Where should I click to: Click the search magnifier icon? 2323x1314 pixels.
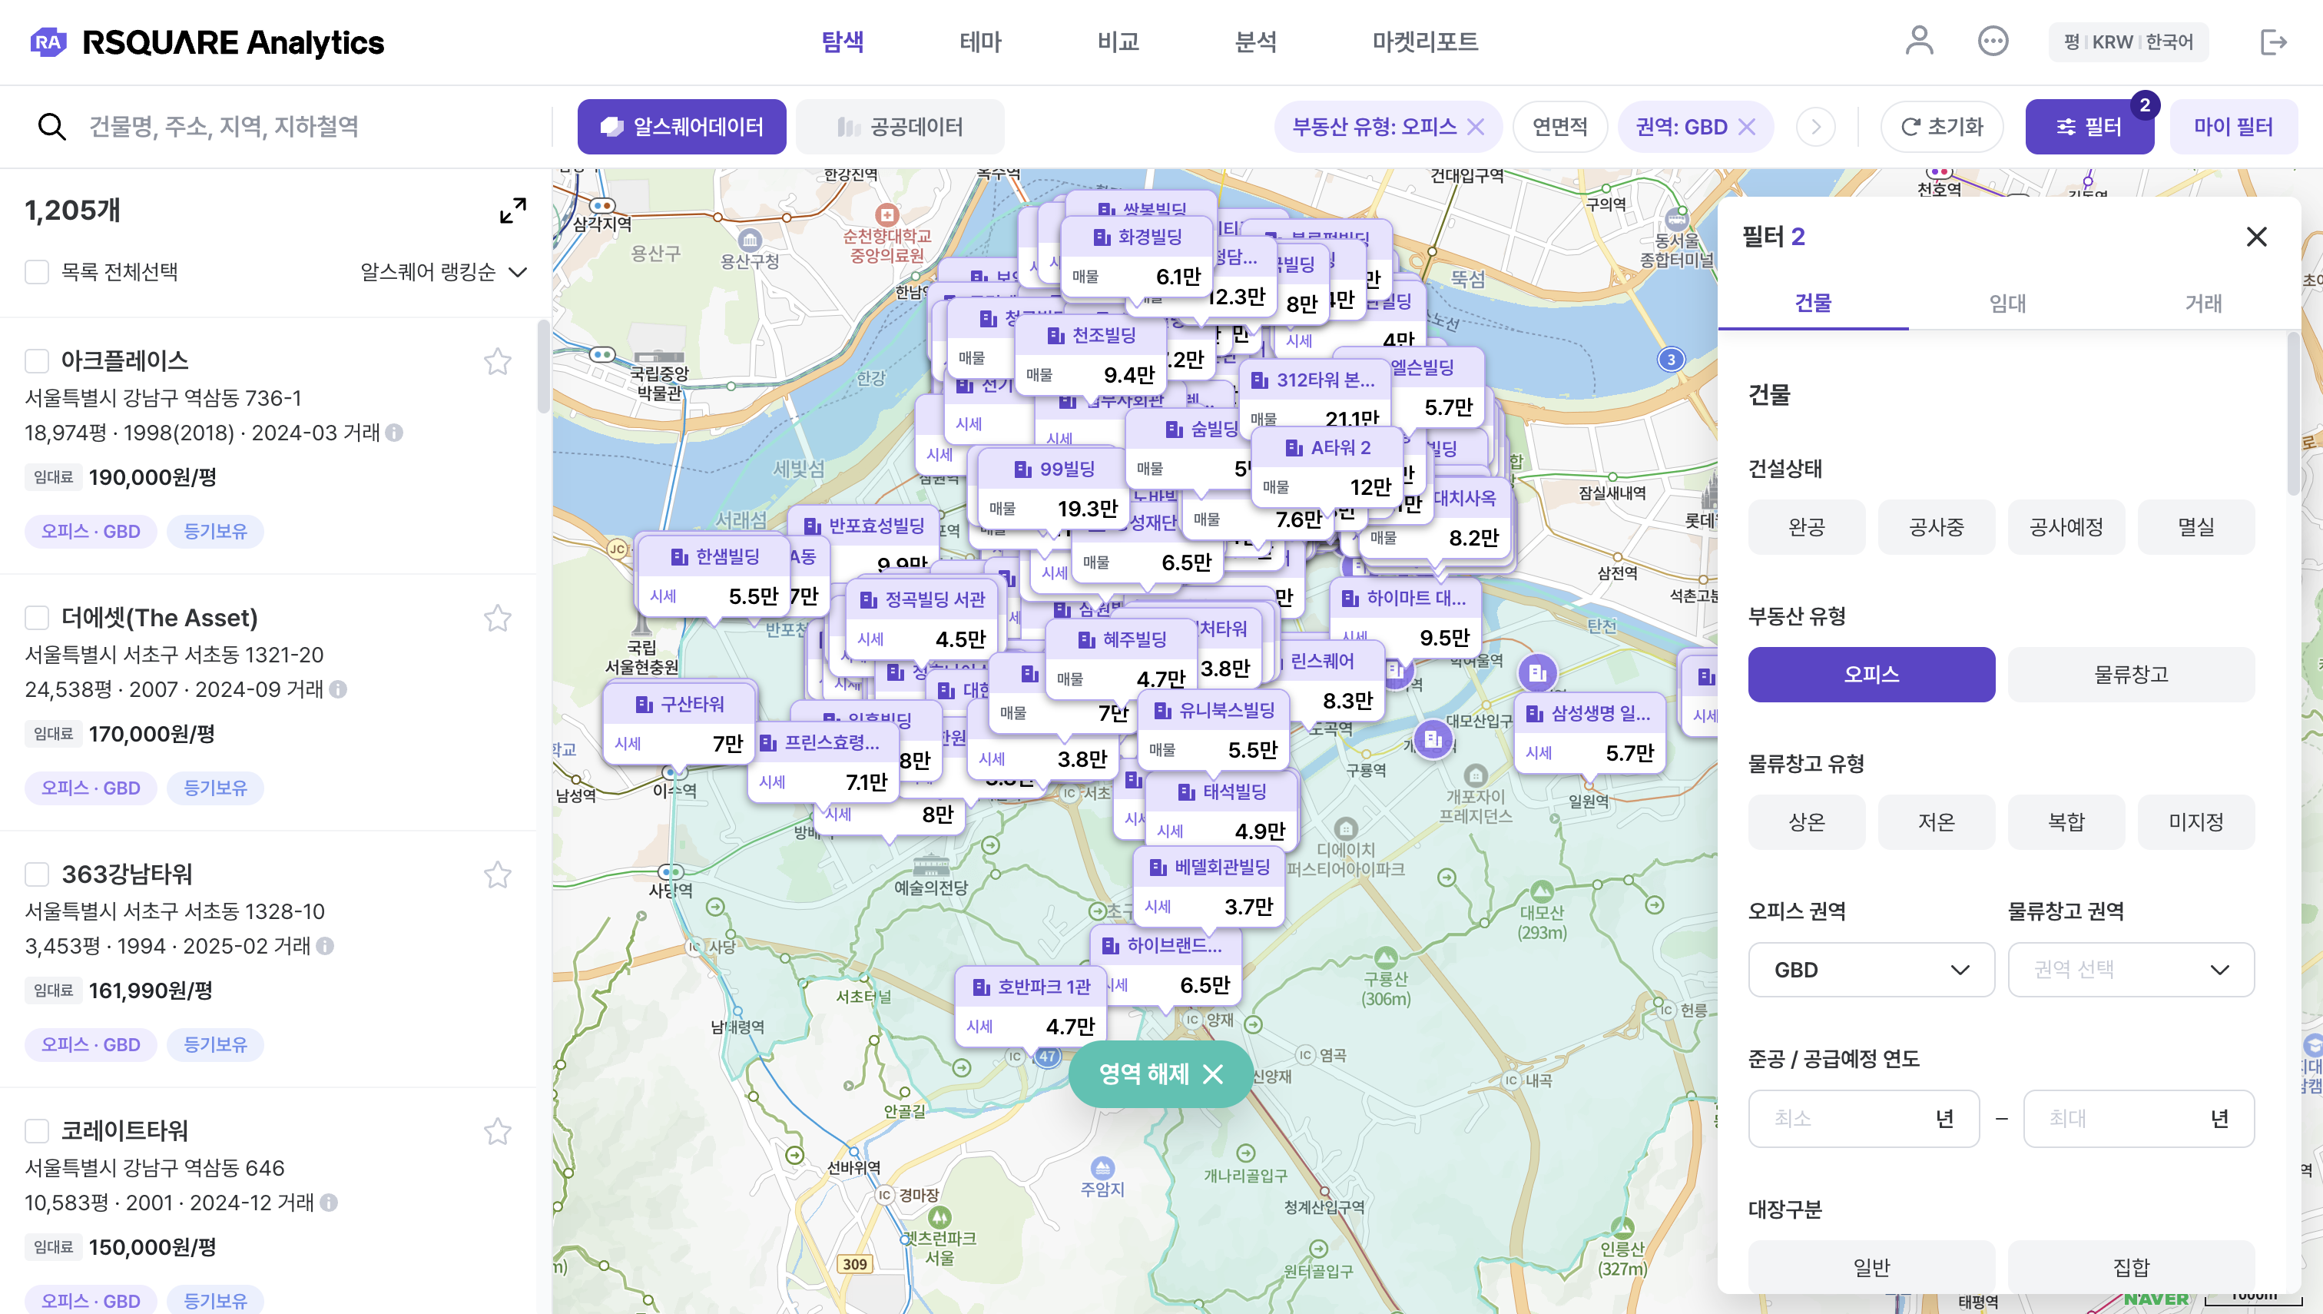coord(51,128)
